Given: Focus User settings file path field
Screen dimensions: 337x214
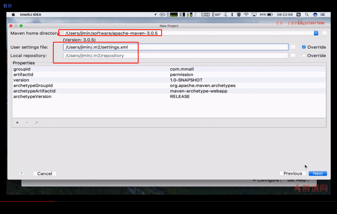Looking at the screenshot, I should coord(176,47).
